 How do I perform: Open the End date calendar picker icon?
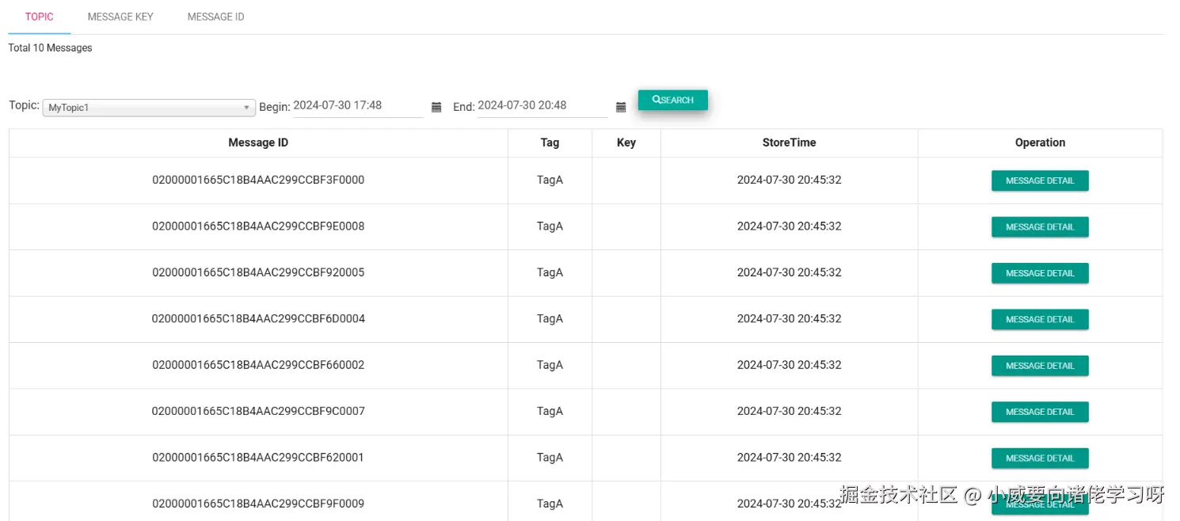click(x=621, y=107)
